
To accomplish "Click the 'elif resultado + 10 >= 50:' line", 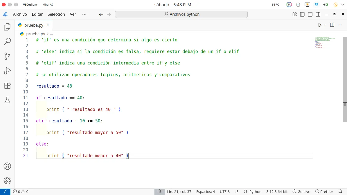I will (69, 121).
